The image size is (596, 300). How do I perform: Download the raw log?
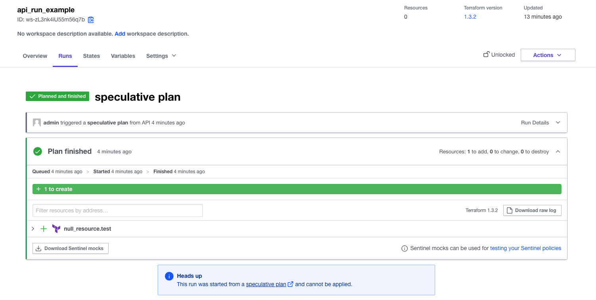click(532, 210)
